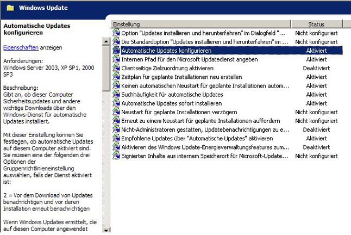The height and width of the screenshot is (235, 351).
Task: Select Aktivieren des Windows Update-Energieverwaltungsfeatures setting
Action: coord(205,147)
